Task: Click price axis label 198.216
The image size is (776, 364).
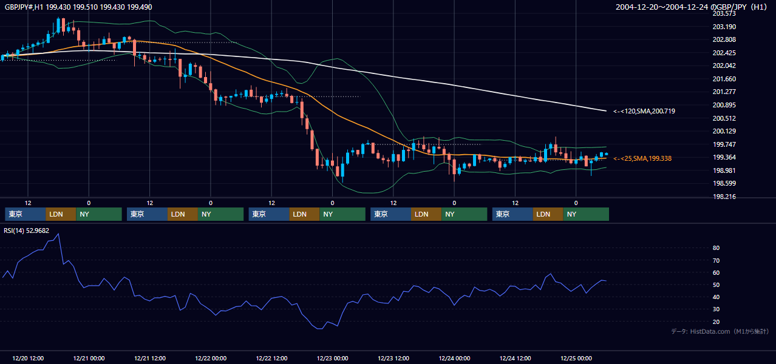Action: 724,197
